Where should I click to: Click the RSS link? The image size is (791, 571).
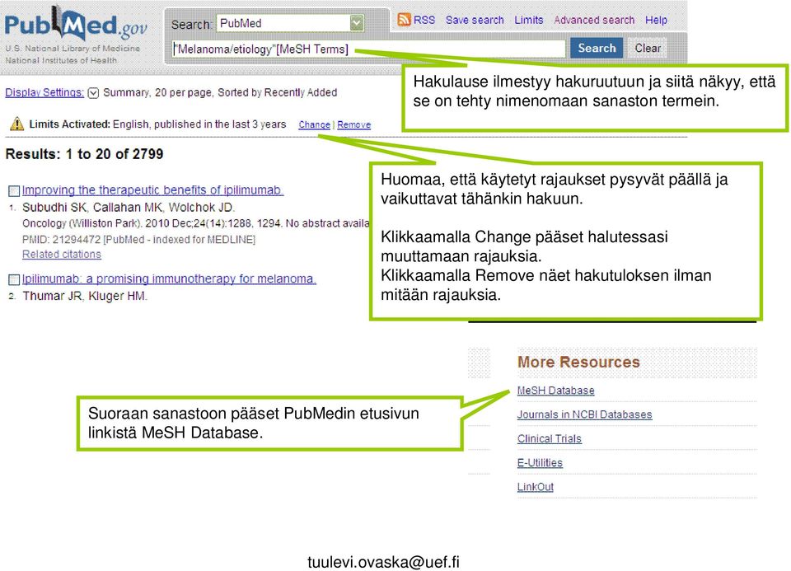[x=424, y=20]
